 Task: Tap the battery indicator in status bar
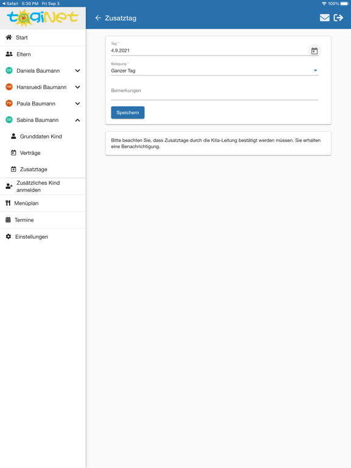pos(344,4)
